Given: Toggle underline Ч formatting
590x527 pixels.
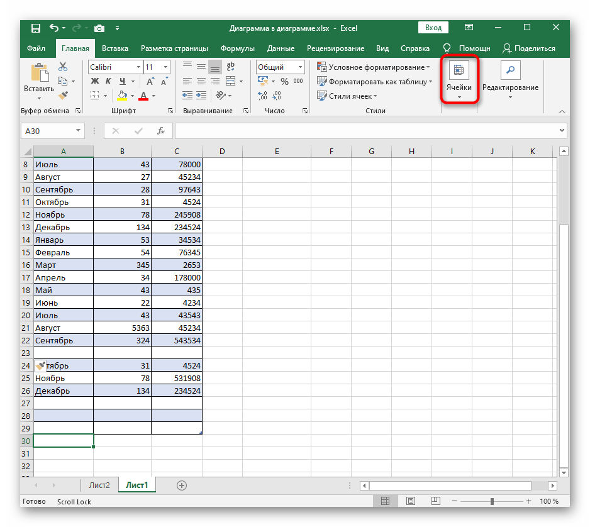Looking at the screenshot, I should (122, 81).
